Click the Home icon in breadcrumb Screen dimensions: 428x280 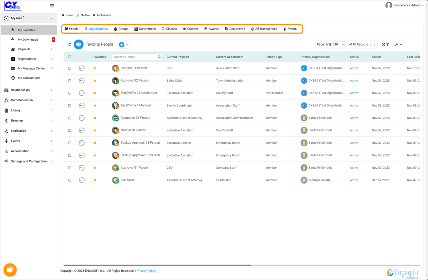pyautogui.click(x=63, y=15)
